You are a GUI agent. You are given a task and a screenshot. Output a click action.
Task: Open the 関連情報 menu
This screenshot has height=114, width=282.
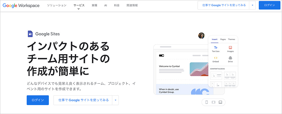[x=132, y=5]
